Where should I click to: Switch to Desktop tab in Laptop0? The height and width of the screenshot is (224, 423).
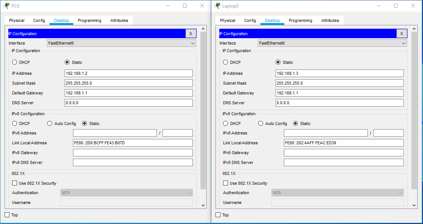click(x=273, y=20)
